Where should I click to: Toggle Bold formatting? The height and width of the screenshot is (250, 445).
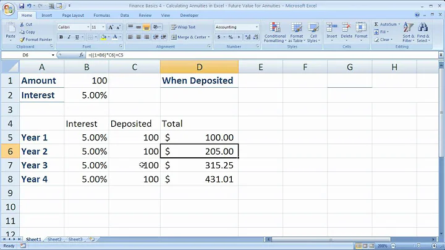tap(61, 37)
